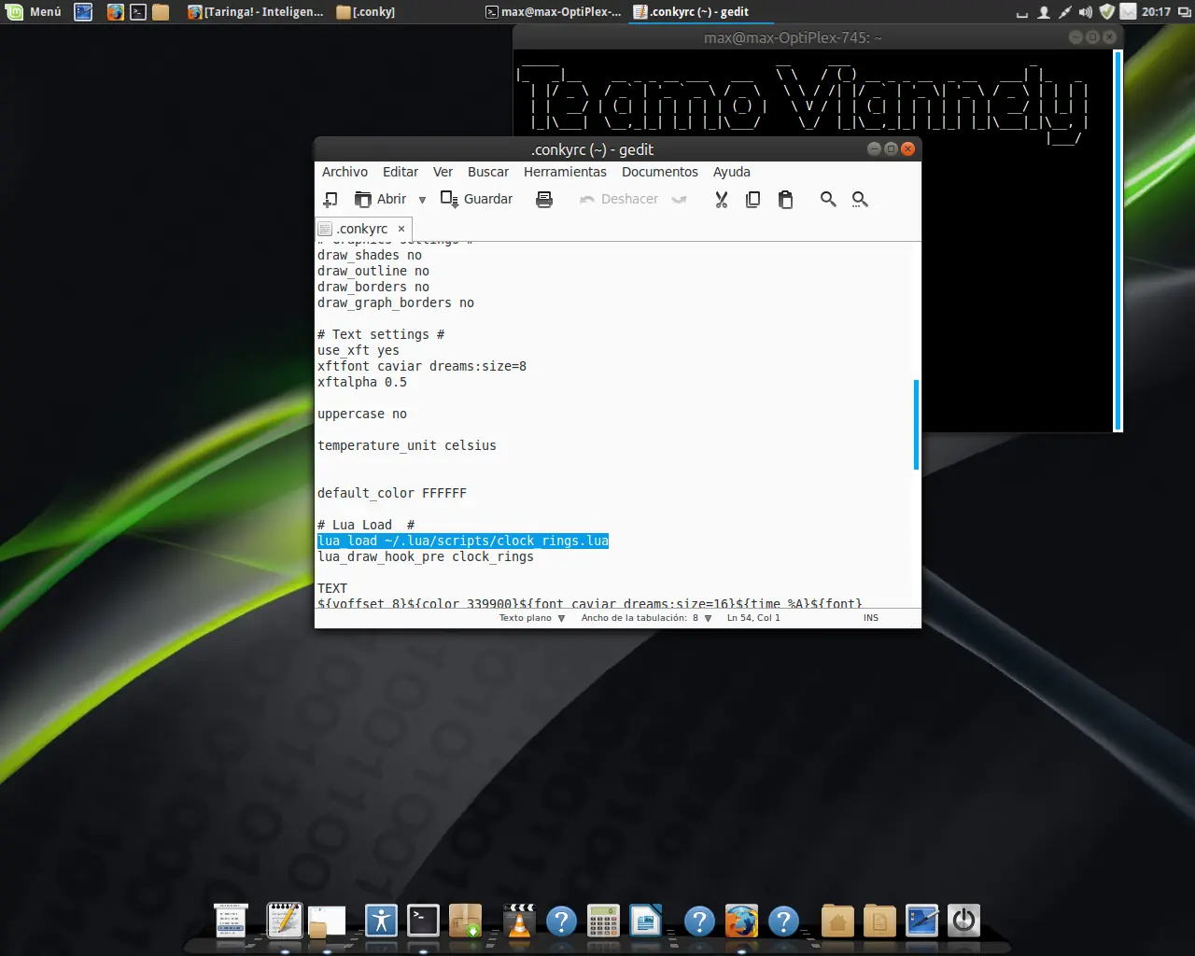Click the gedit vertical scrollbar

point(916,424)
